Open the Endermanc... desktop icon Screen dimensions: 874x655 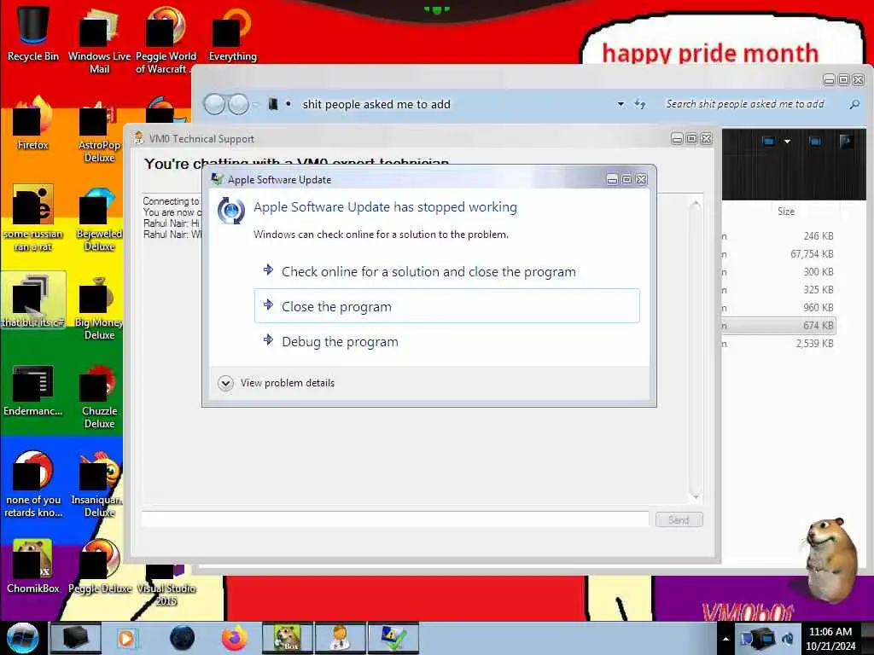coord(33,390)
